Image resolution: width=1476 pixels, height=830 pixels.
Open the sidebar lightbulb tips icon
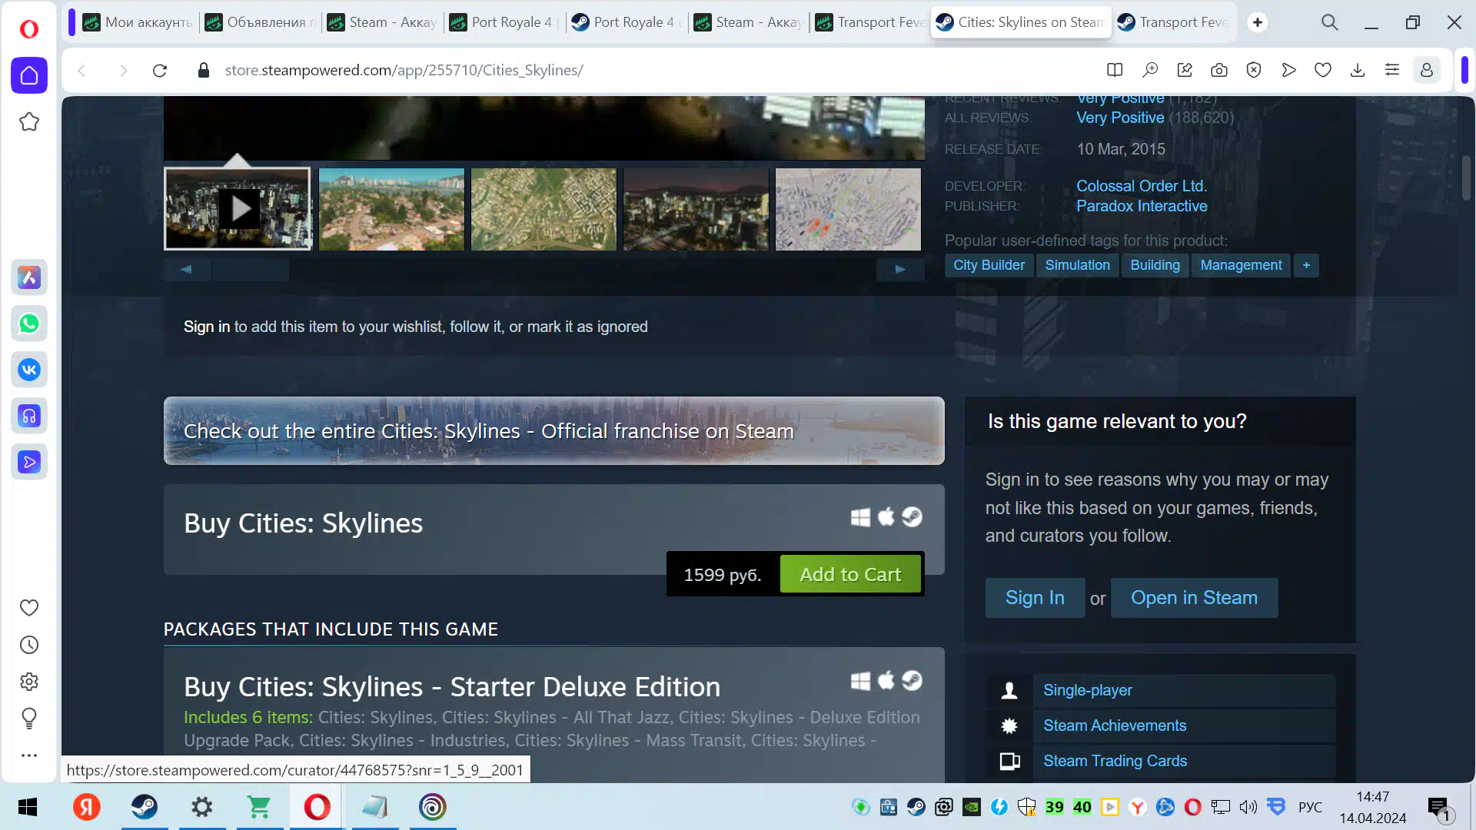click(29, 719)
